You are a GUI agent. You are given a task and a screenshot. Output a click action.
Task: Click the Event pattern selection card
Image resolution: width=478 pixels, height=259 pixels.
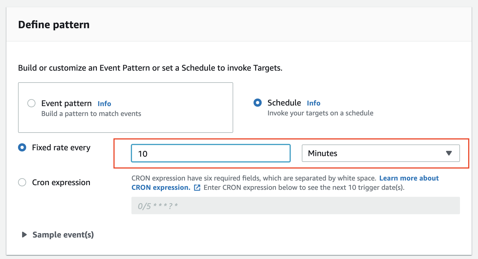coord(125,107)
